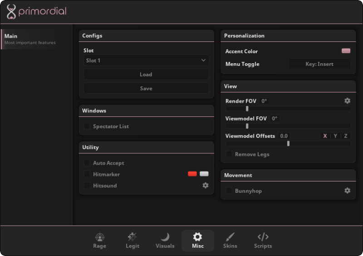Open the Visuals moon icon

[165, 237]
